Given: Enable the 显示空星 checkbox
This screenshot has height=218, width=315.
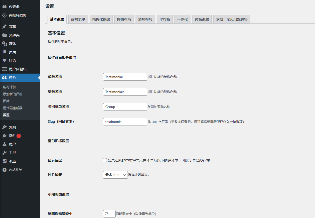Looking at the screenshot, I should [105, 160].
